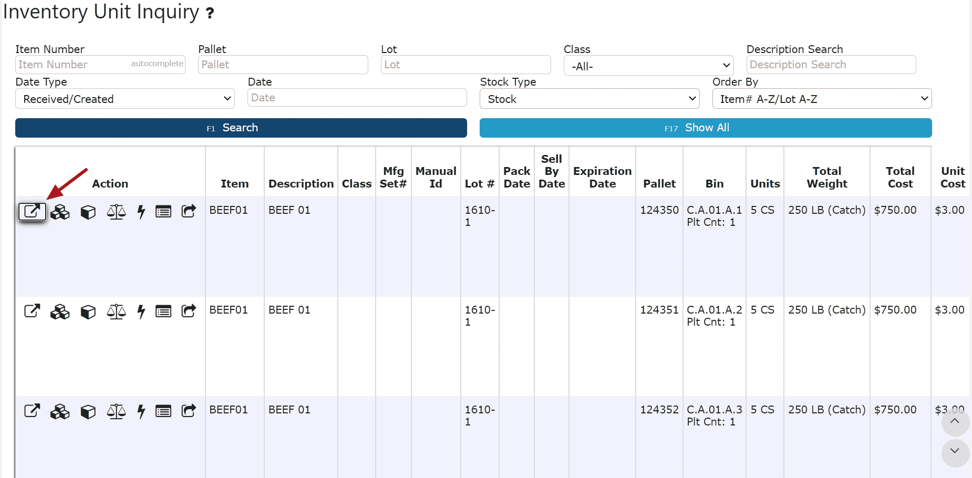Click the share arrow icon for pallet 124350
972x478 pixels.
[x=189, y=211]
